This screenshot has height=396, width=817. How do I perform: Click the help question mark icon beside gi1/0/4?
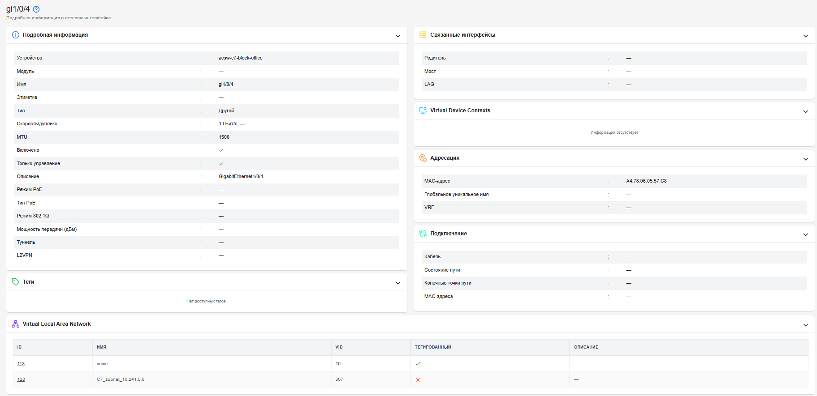(x=36, y=9)
